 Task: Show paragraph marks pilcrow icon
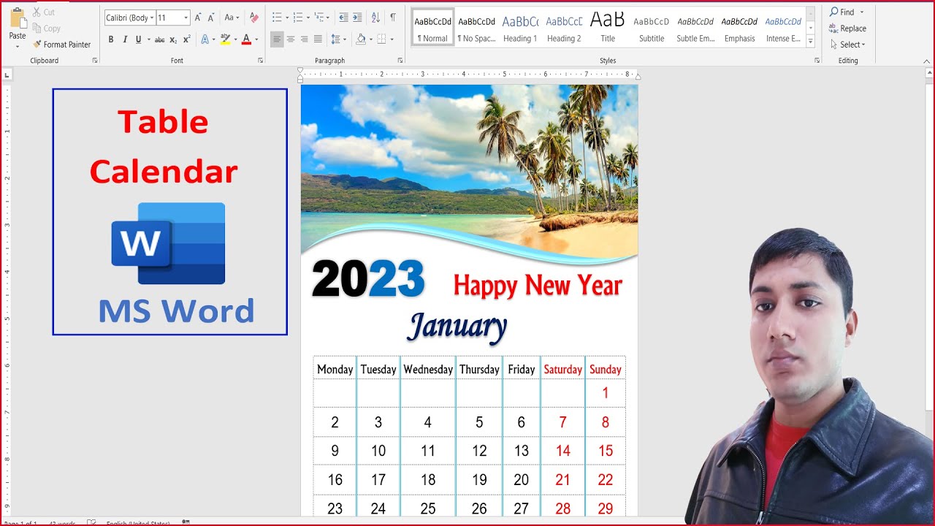pos(393,18)
